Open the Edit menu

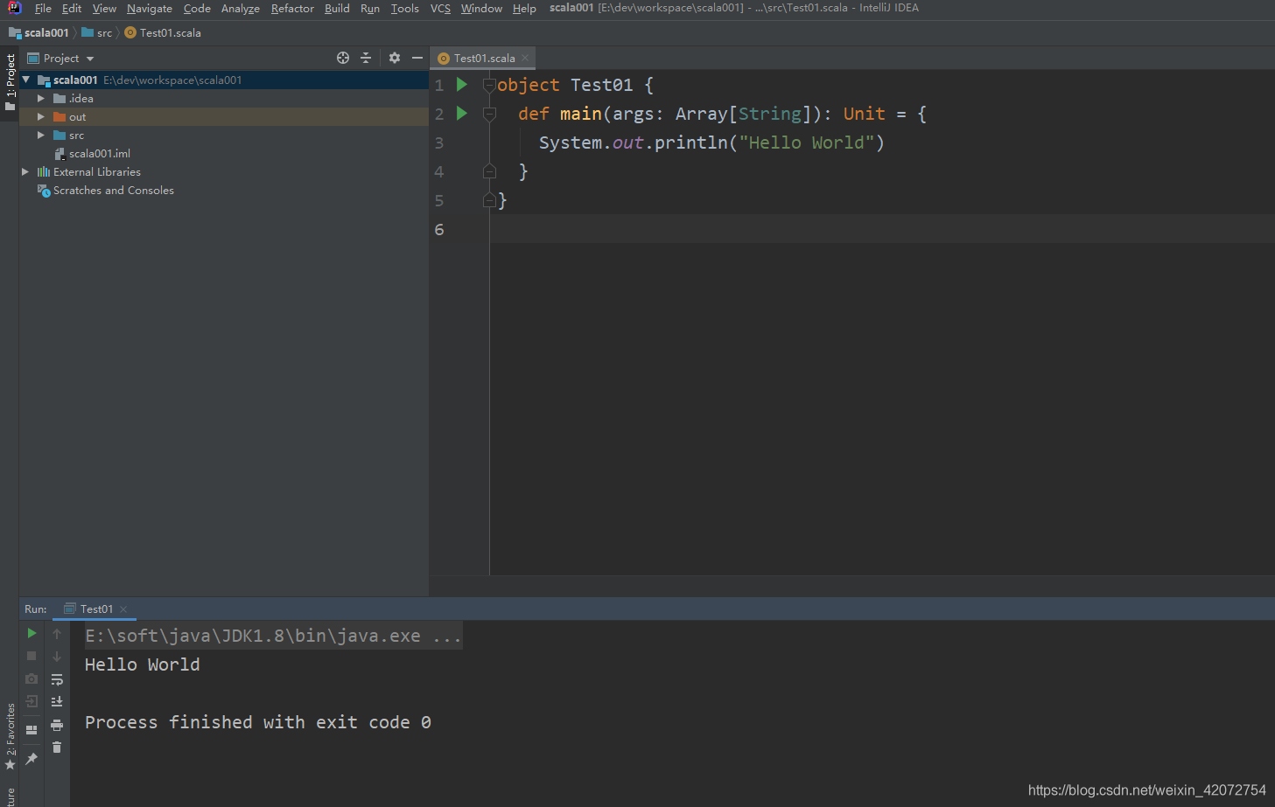click(72, 9)
